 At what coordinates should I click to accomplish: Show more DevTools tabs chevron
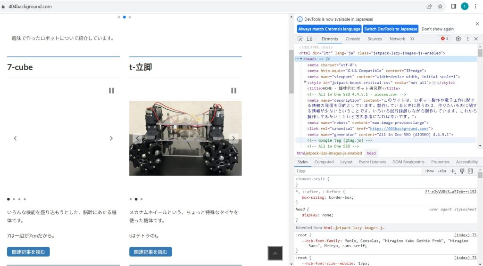tap(412, 39)
